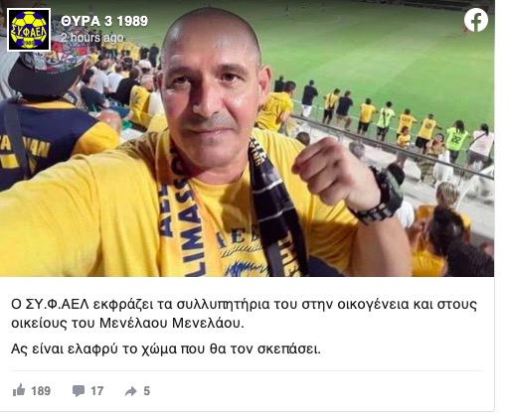Screen dimensions: 512x417
Task: Open the ΣΥ.Φ.ΑΕΛ page avatar
Action: click(x=29, y=30)
